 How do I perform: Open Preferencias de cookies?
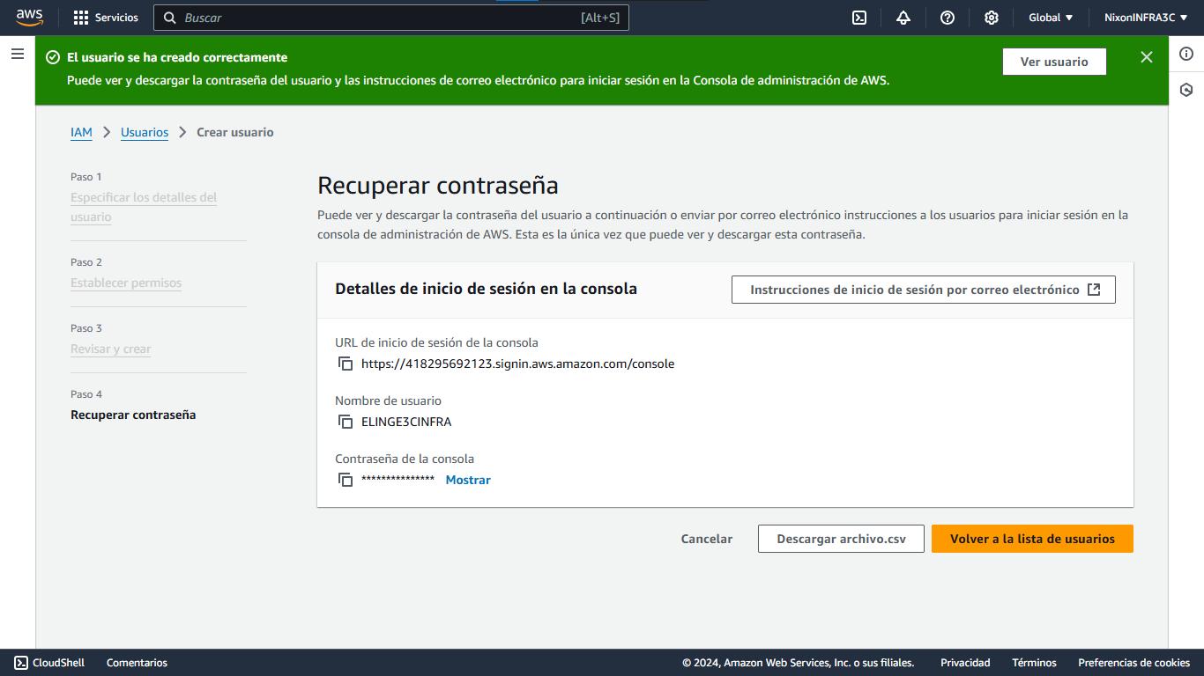click(x=1133, y=663)
